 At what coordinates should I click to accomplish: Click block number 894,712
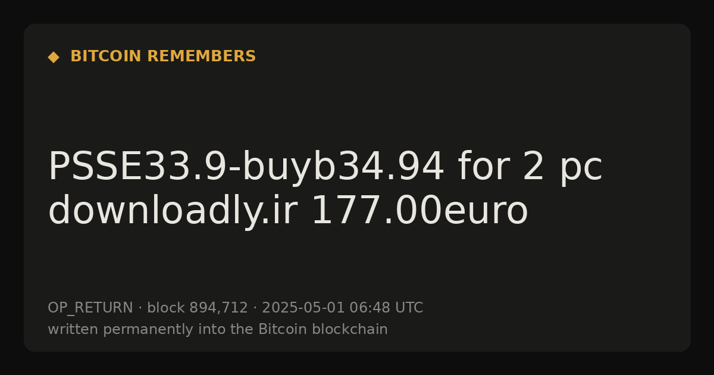tap(218, 308)
